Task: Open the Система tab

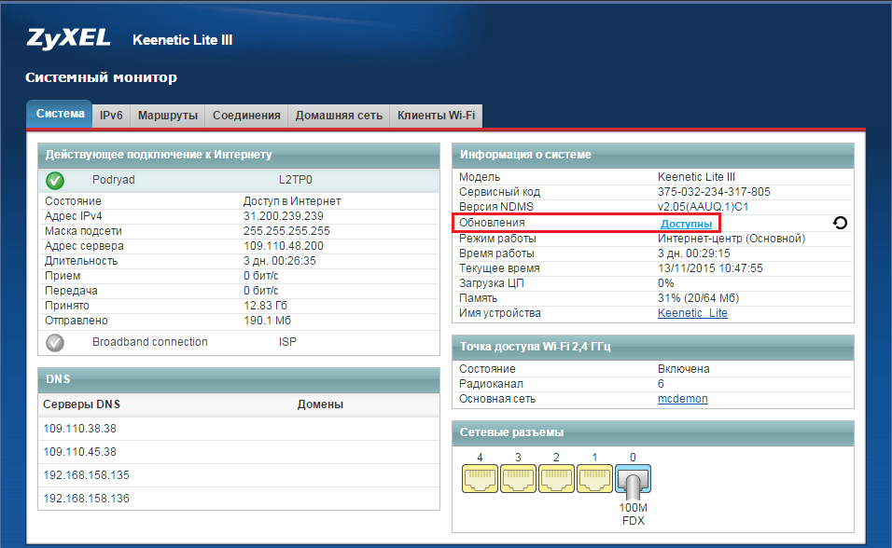Action: click(x=60, y=114)
